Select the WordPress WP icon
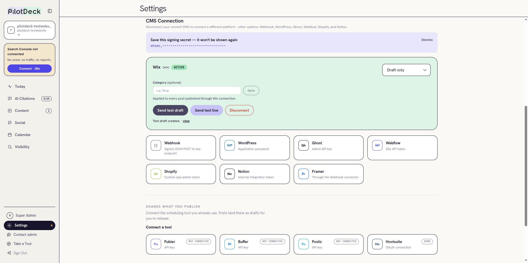Viewport: 528px width, 263px height. tap(230, 145)
